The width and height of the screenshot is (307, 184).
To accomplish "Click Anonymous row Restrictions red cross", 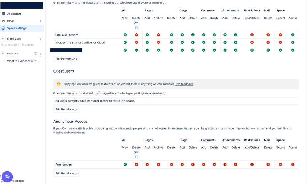I will click(x=252, y=164).
